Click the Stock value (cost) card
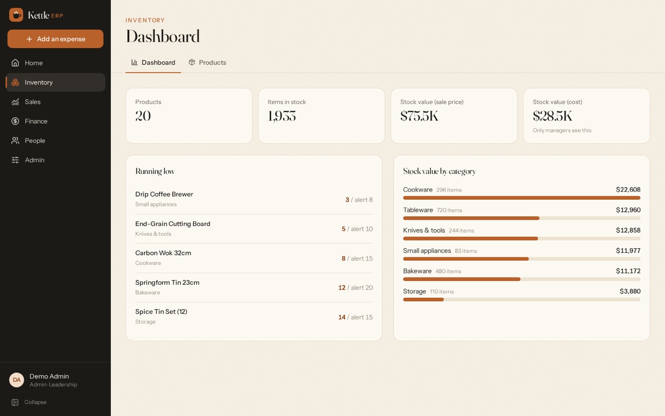Viewport: 665px width, 416px height. pyautogui.click(x=587, y=116)
